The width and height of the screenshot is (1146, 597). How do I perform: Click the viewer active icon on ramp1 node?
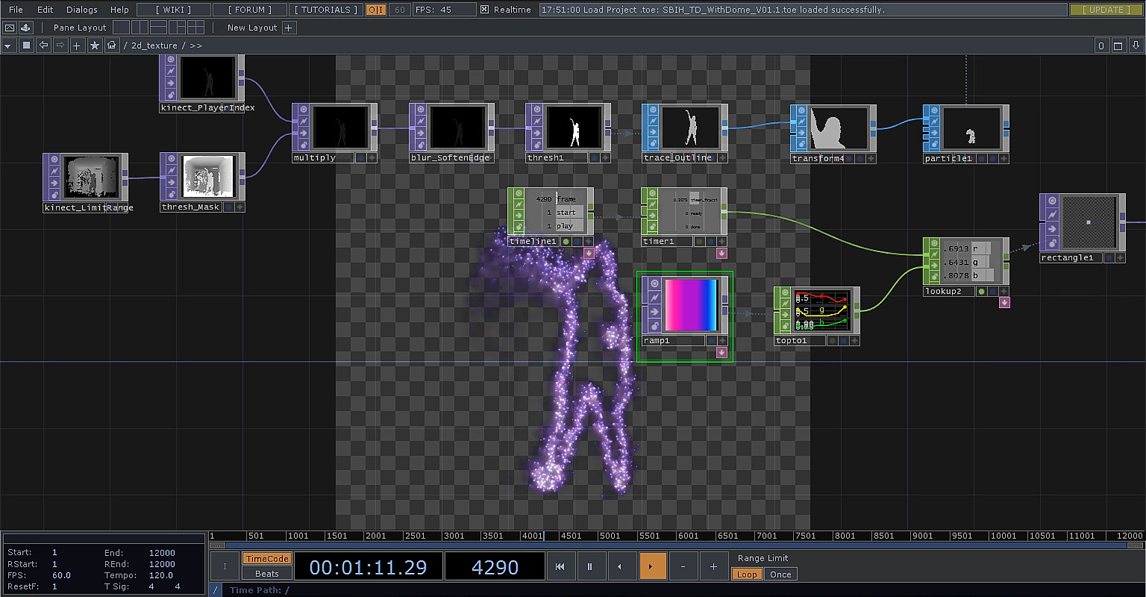click(654, 284)
